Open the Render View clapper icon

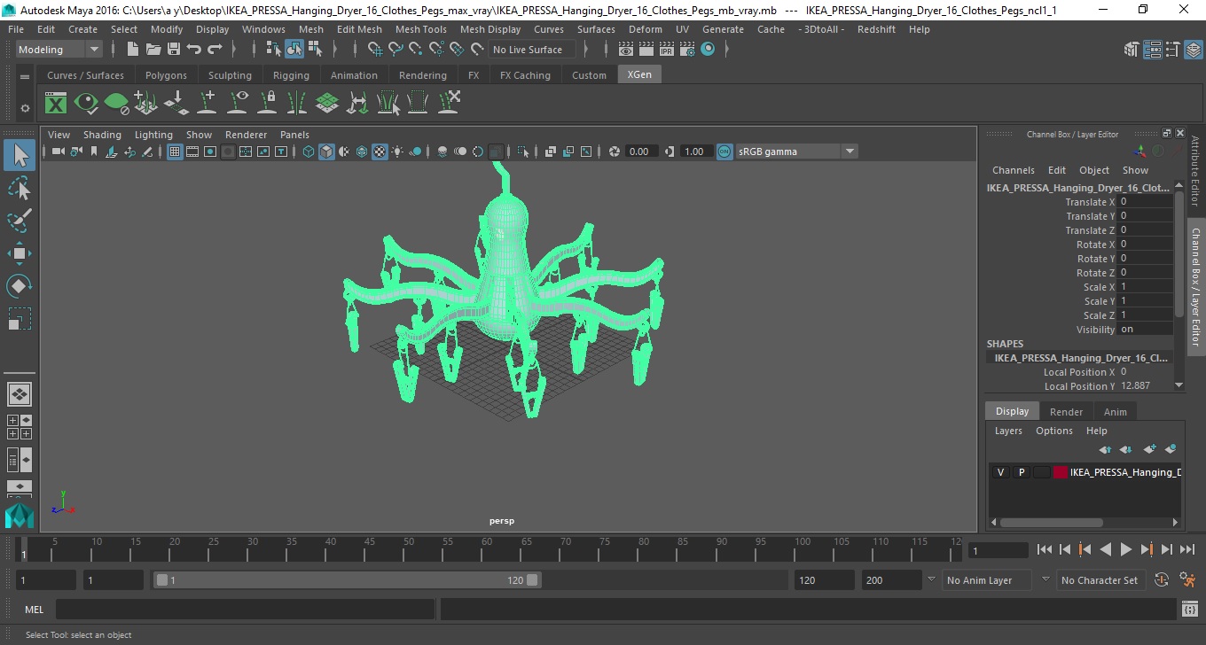(x=626, y=50)
